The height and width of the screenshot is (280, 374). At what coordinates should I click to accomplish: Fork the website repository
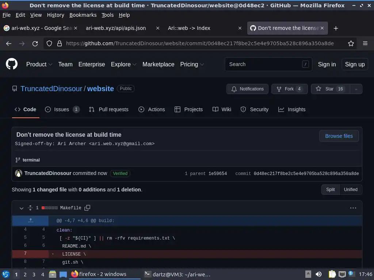tap(290, 89)
